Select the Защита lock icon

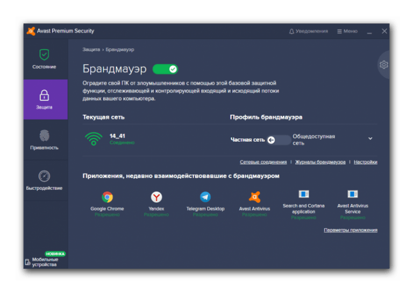44,95
